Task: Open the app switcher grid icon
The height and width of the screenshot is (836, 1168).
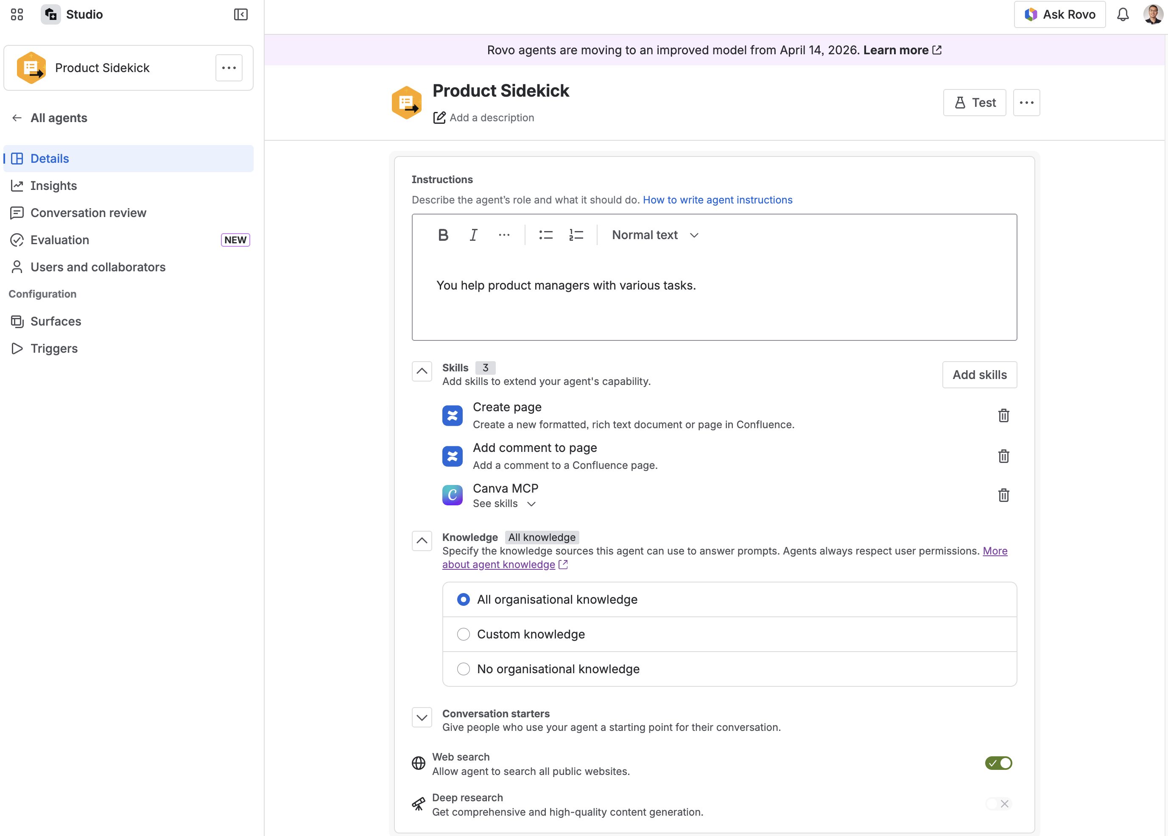Action: point(17,14)
